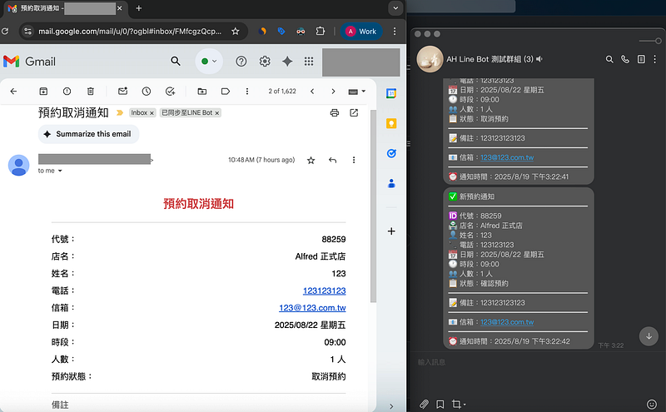Remove the Inbox label
The image size is (666, 412).
(152, 113)
